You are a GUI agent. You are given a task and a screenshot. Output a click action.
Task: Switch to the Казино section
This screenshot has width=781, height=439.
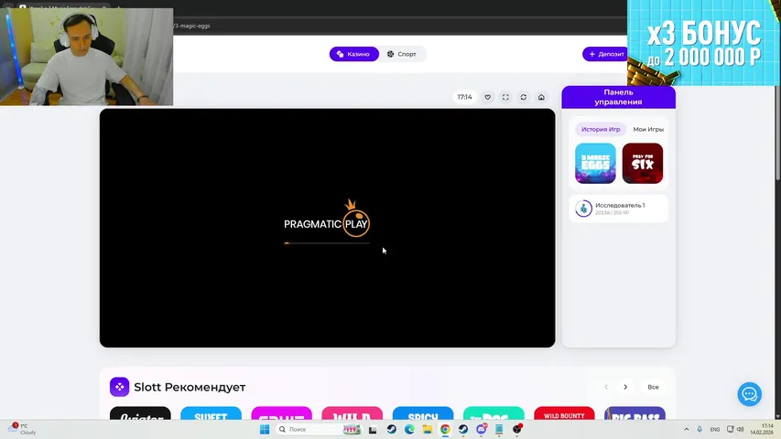click(x=353, y=54)
